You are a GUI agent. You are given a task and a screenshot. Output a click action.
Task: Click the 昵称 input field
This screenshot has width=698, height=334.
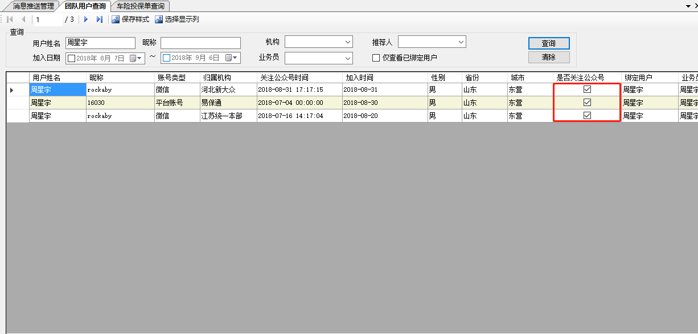200,43
